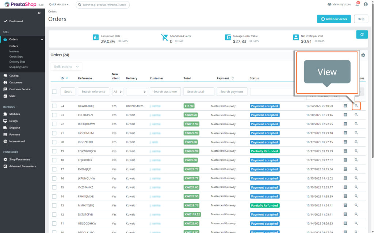The image size is (374, 233).
Task: Click the green $11.90 total badge
Action: [x=189, y=106]
